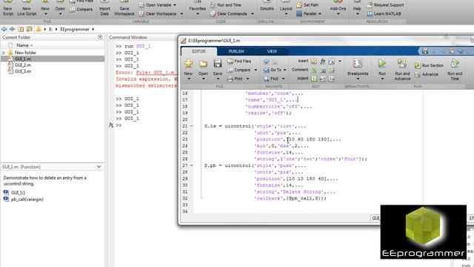The height and width of the screenshot is (267, 474).
Task: Click Open Variable in the main toolstrip
Action: click(x=157, y=5)
